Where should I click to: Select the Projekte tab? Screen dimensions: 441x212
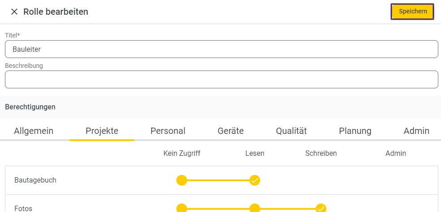(x=102, y=131)
